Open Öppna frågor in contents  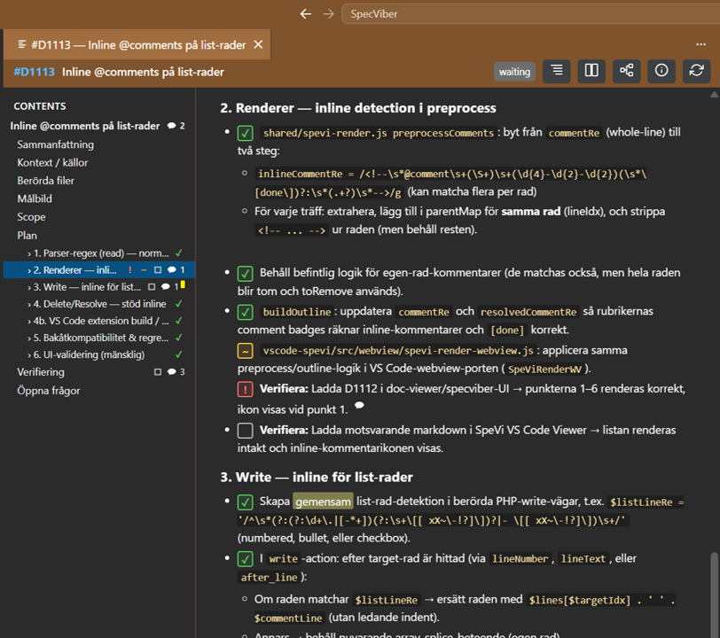(x=48, y=391)
